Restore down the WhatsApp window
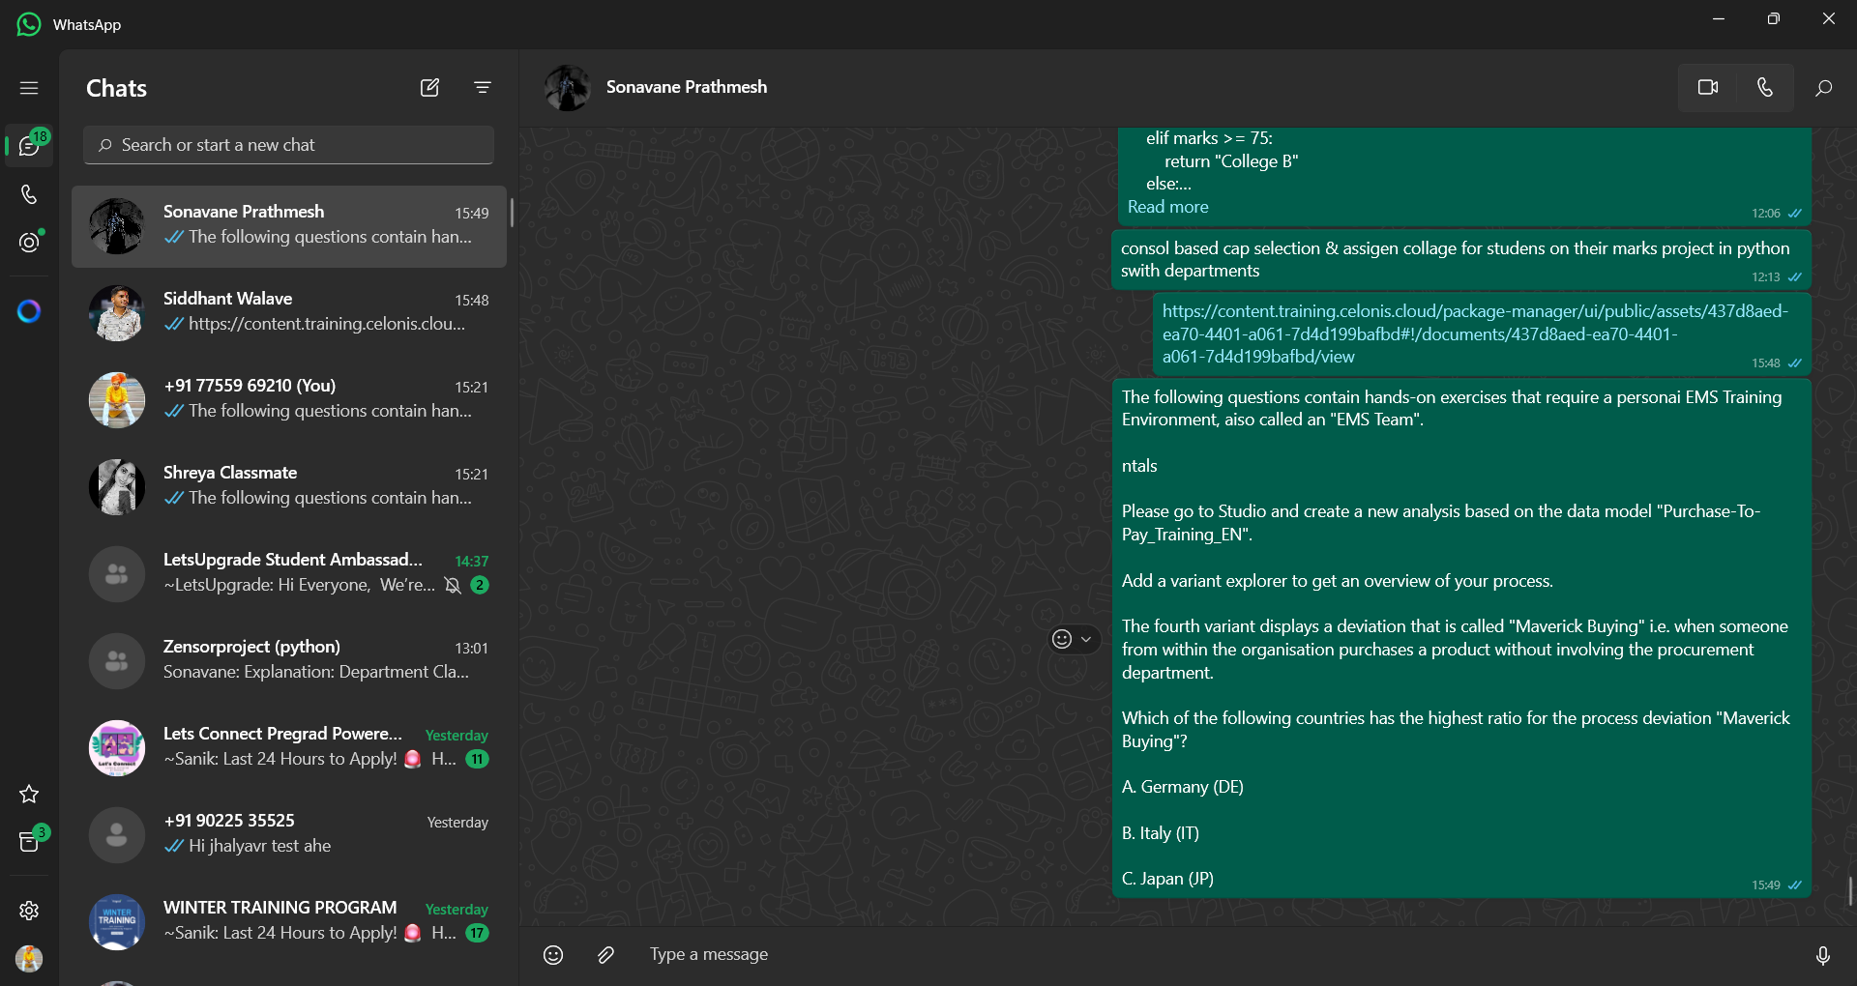This screenshot has width=1857, height=986. [1773, 18]
